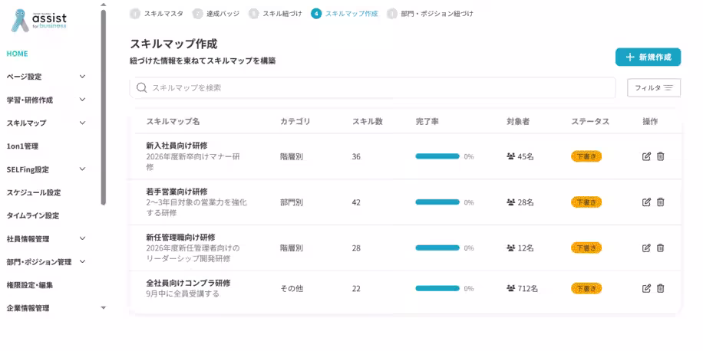This screenshot has height=351, width=703.
Task: Go to step 1 スキルマスタ
Action: click(x=157, y=13)
